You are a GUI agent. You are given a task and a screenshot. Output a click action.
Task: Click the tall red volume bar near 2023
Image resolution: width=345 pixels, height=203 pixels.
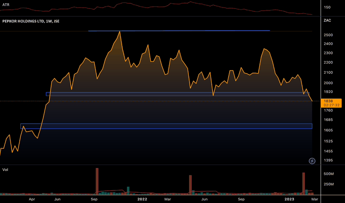(x=304, y=184)
